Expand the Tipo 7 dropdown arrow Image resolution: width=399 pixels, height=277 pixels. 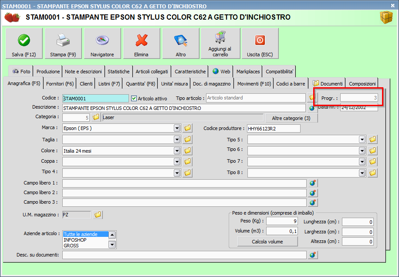pyautogui.click(x=362, y=161)
